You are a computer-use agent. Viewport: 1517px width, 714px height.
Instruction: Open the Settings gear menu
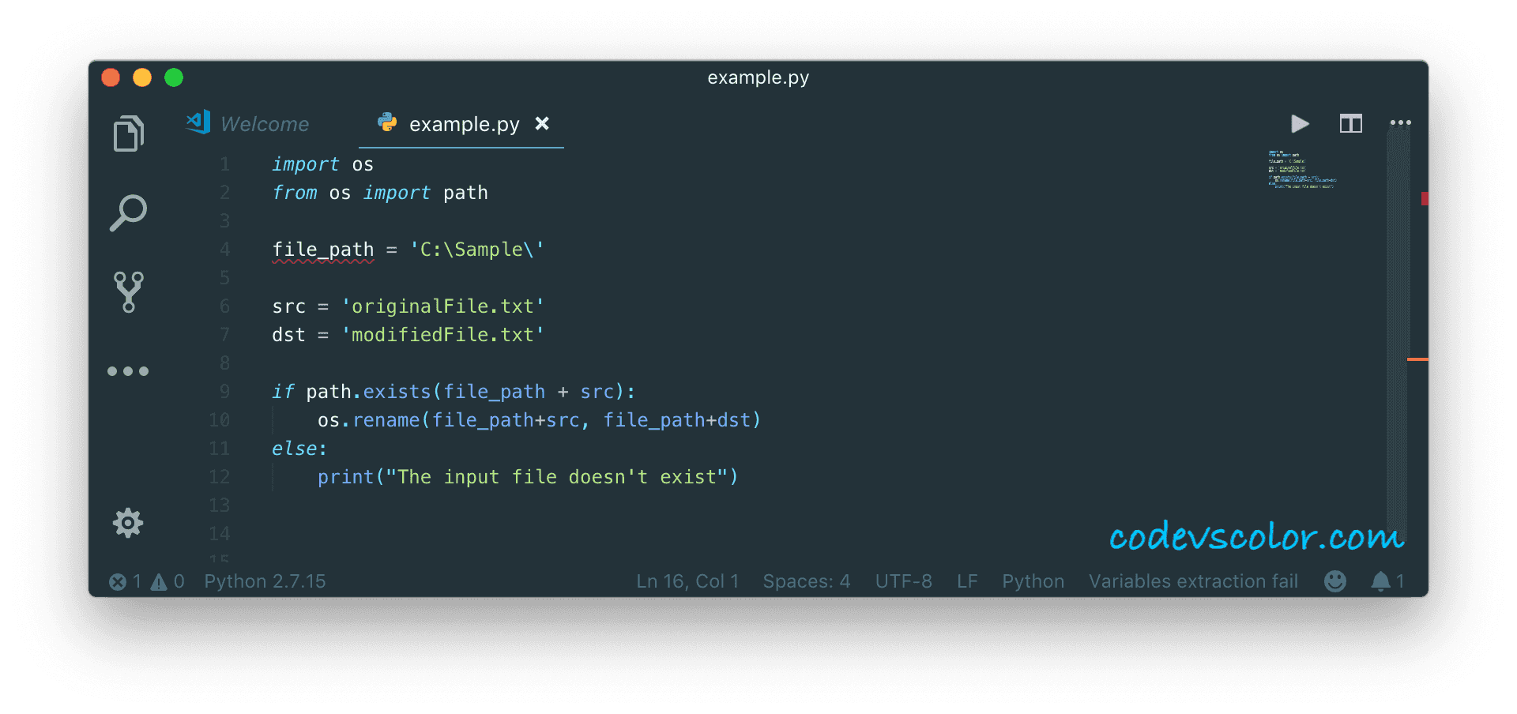[128, 522]
